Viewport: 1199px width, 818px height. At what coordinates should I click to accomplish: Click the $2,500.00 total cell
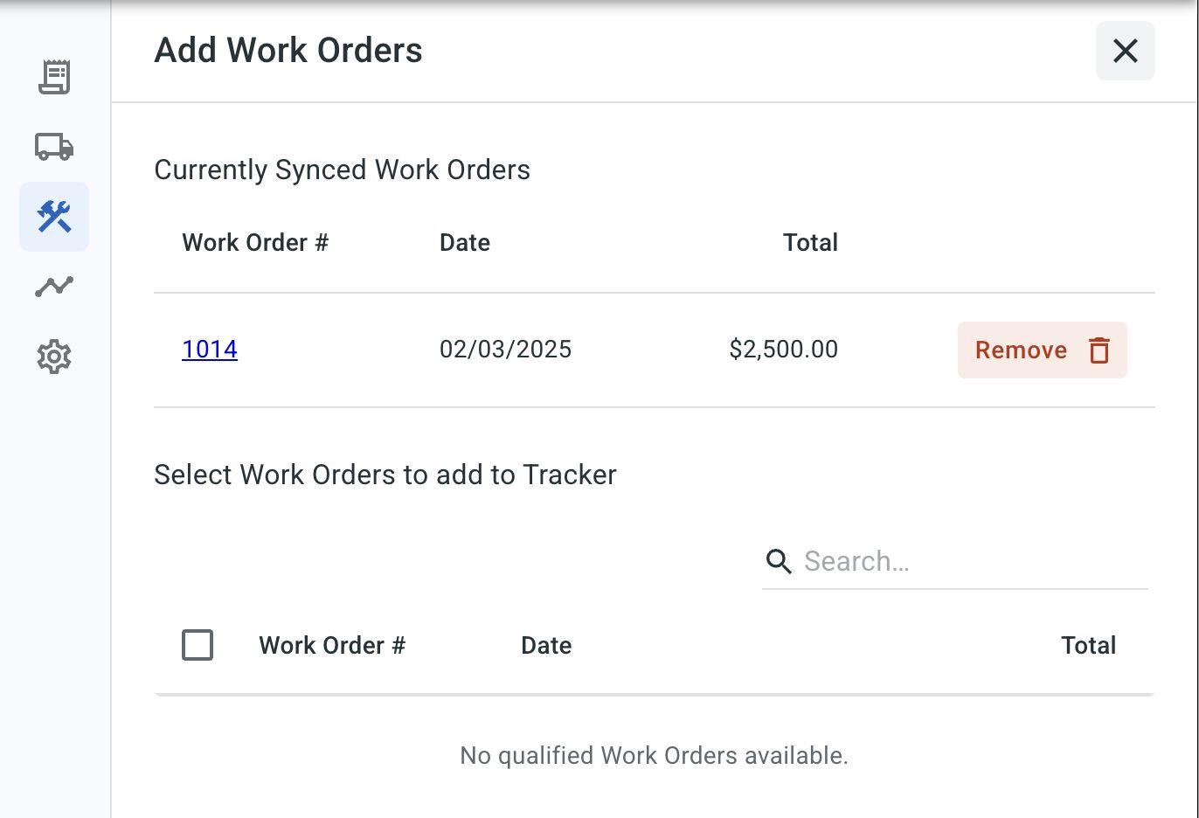783,350
